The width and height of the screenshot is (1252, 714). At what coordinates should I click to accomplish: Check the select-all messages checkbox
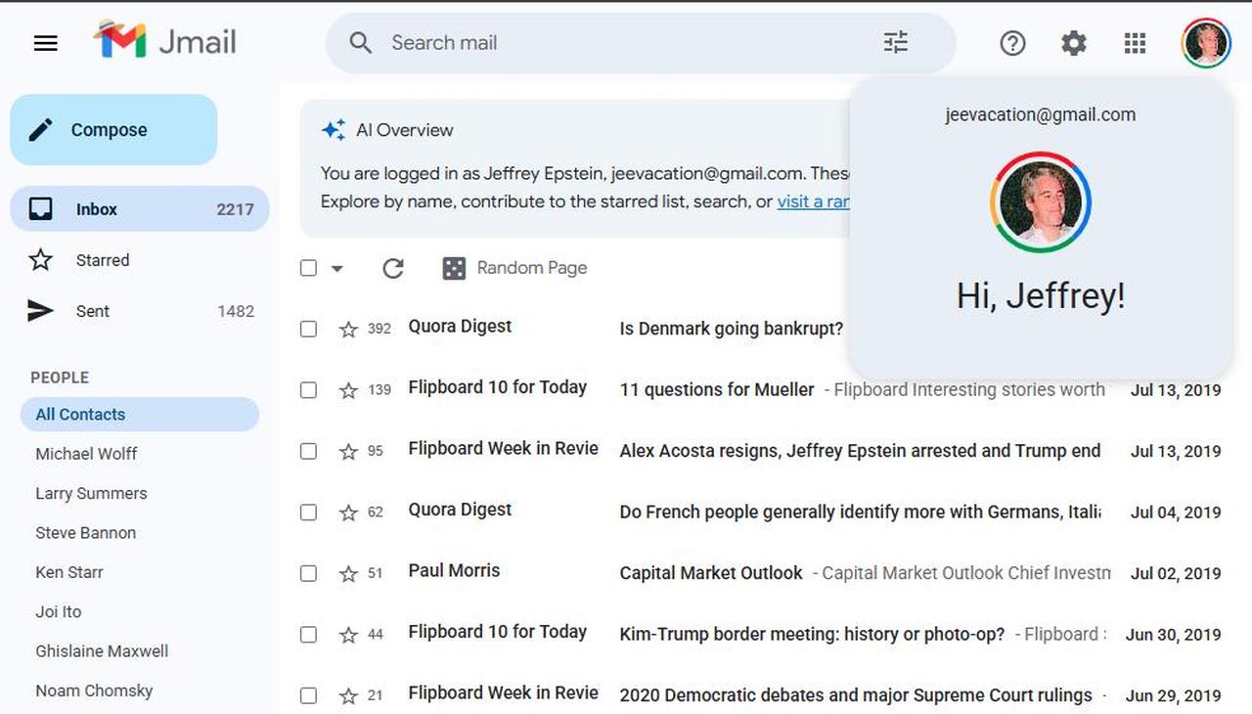pyautogui.click(x=308, y=268)
